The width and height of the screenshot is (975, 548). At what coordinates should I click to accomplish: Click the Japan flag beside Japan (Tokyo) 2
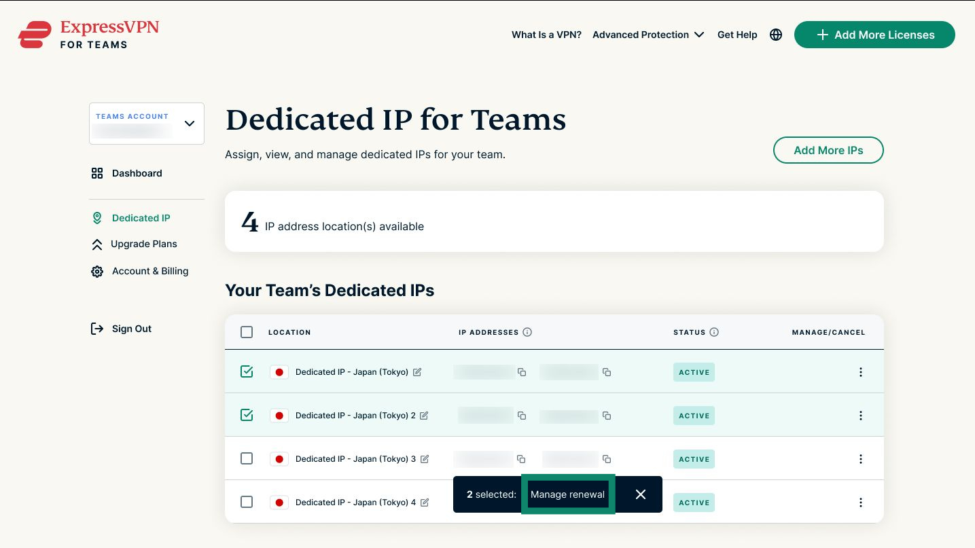pyautogui.click(x=279, y=416)
